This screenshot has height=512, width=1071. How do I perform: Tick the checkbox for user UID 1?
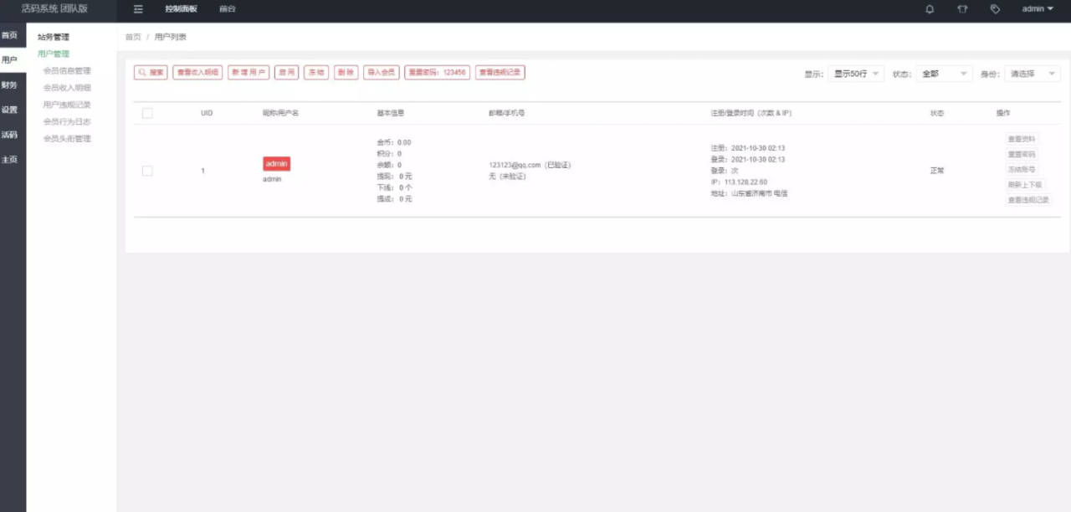(147, 171)
